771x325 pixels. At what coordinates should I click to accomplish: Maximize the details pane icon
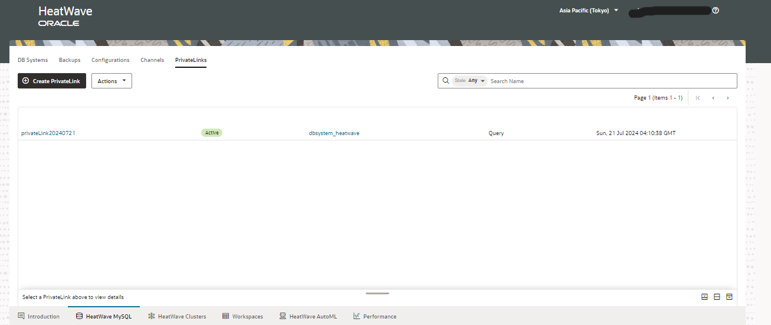pyautogui.click(x=729, y=297)
